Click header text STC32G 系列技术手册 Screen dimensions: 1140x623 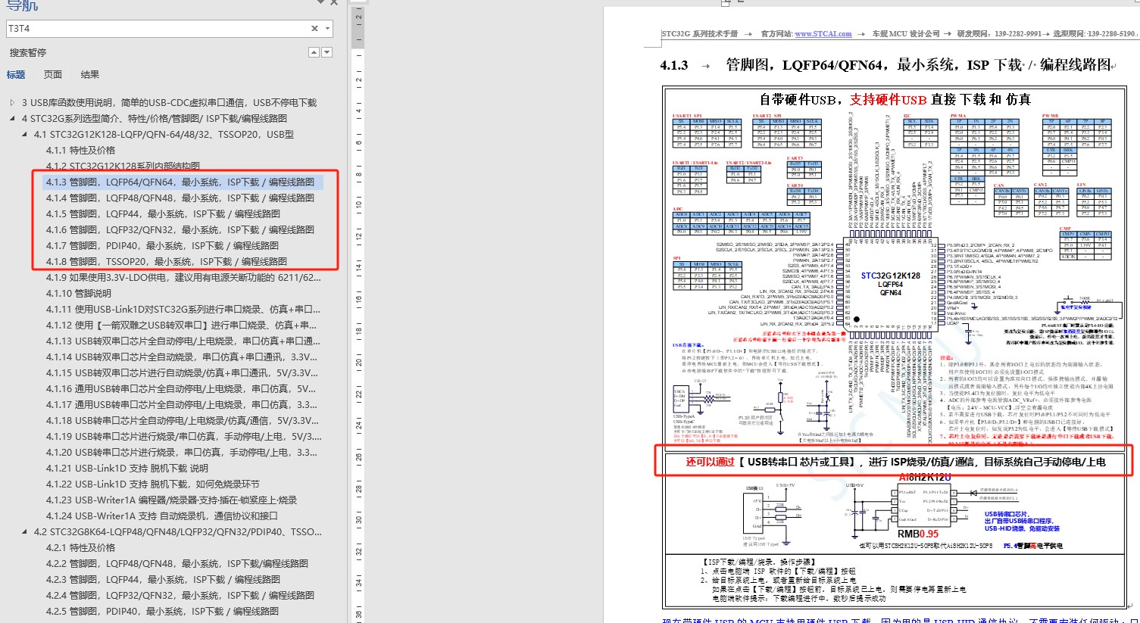click(x=700, y=34)
